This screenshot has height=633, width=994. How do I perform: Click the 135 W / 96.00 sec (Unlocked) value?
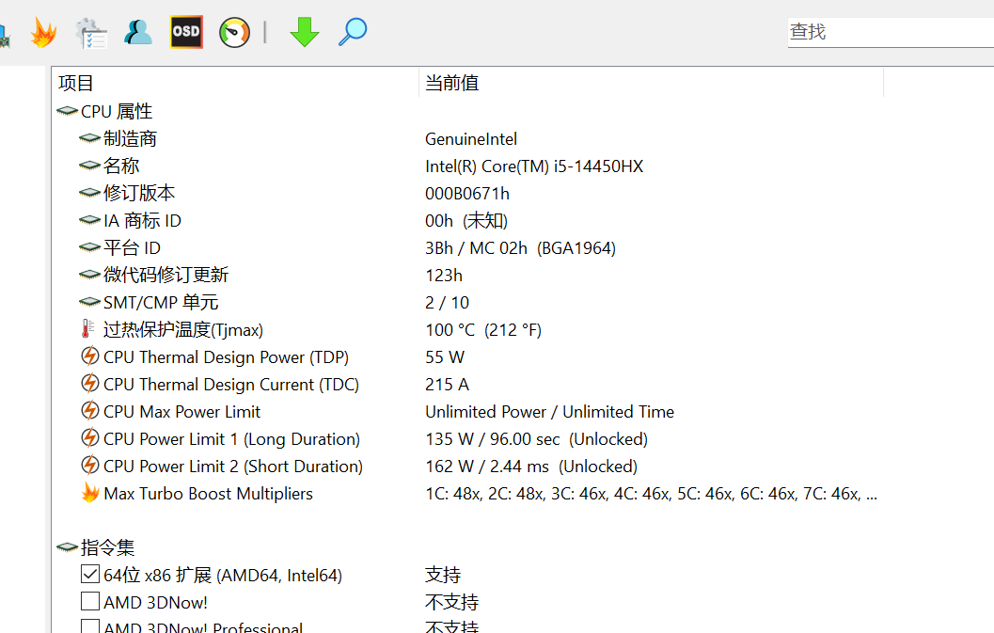(x=536, y=439)
